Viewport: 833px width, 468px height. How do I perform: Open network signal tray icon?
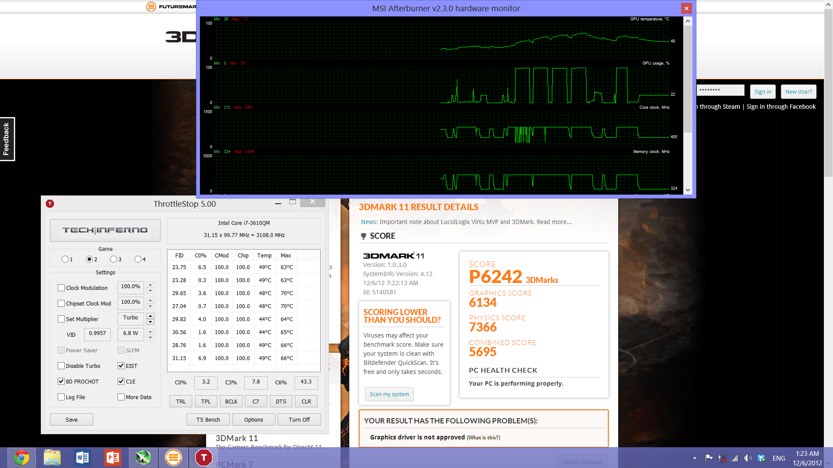pyautogui.click(x=735, y=458)
